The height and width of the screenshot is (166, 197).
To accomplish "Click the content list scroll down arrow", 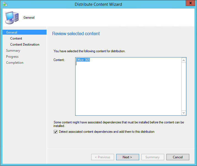I will [183, 113].
